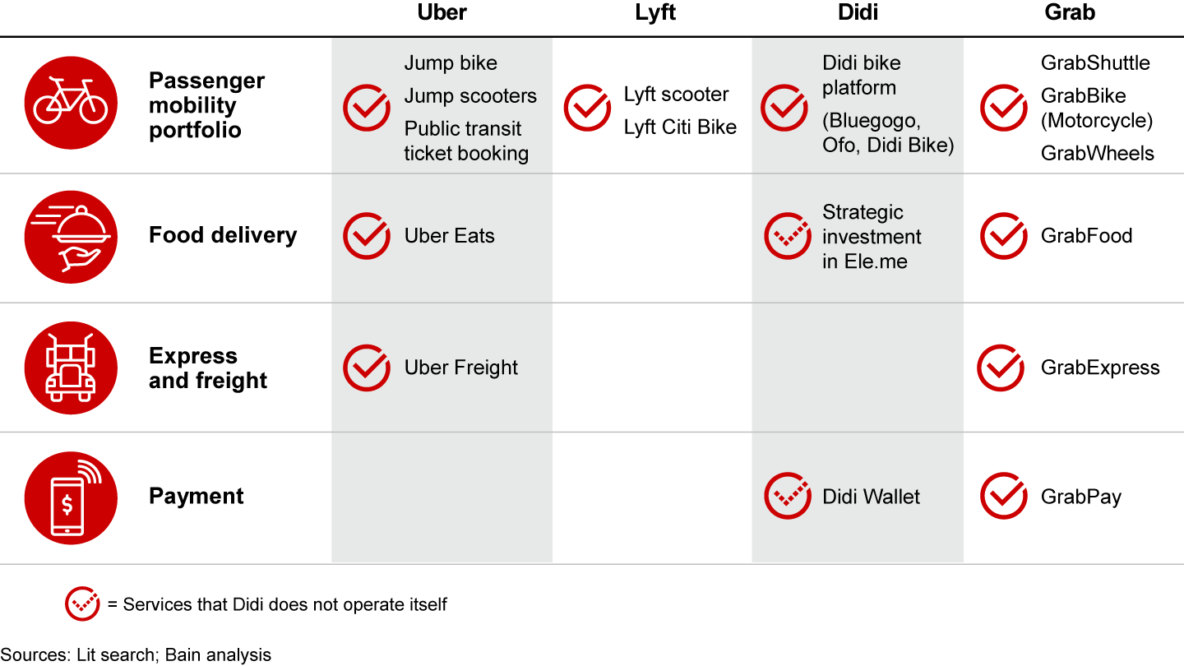Click the Didi column header
1184x666 pixels.
coord(856,12)
